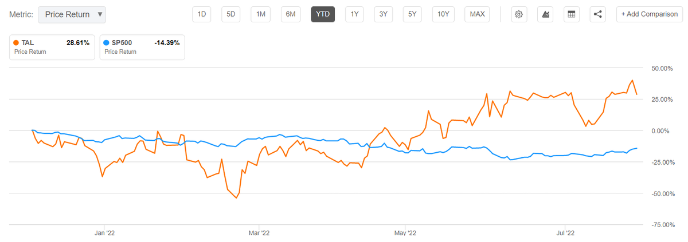This screenshot has height=242, width=688.
Task: Show the MAX time range
Action: coord(476,14)
